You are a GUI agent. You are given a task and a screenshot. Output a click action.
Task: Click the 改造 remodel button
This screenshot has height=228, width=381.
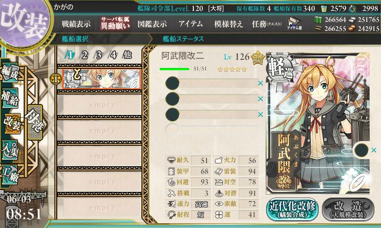[348, 209]
